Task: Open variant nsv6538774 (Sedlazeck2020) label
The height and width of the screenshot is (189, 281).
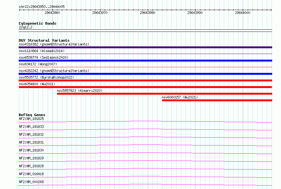Action: (44, 57)
